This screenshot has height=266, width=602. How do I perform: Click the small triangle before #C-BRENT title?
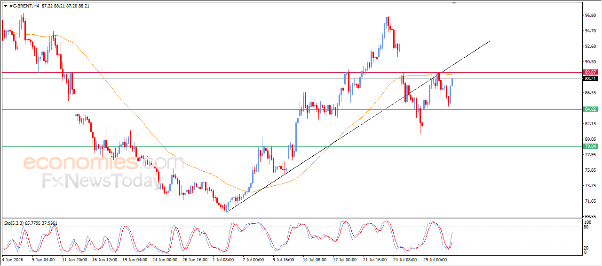pos(5,6)
